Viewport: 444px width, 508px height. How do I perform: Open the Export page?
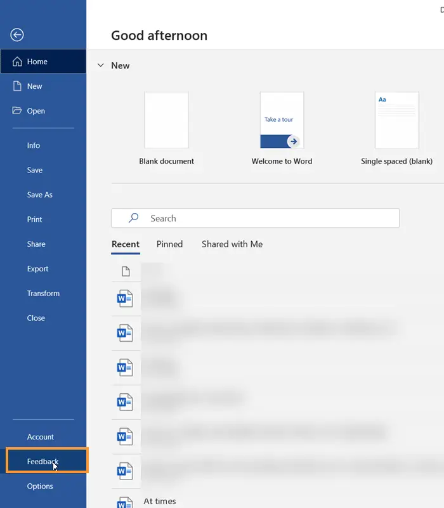[43, 268]
